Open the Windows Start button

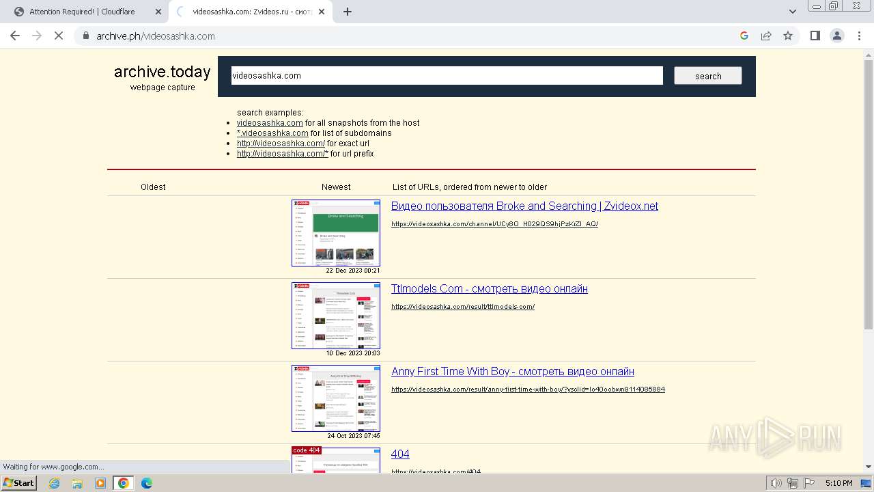(x=19, y=483)
